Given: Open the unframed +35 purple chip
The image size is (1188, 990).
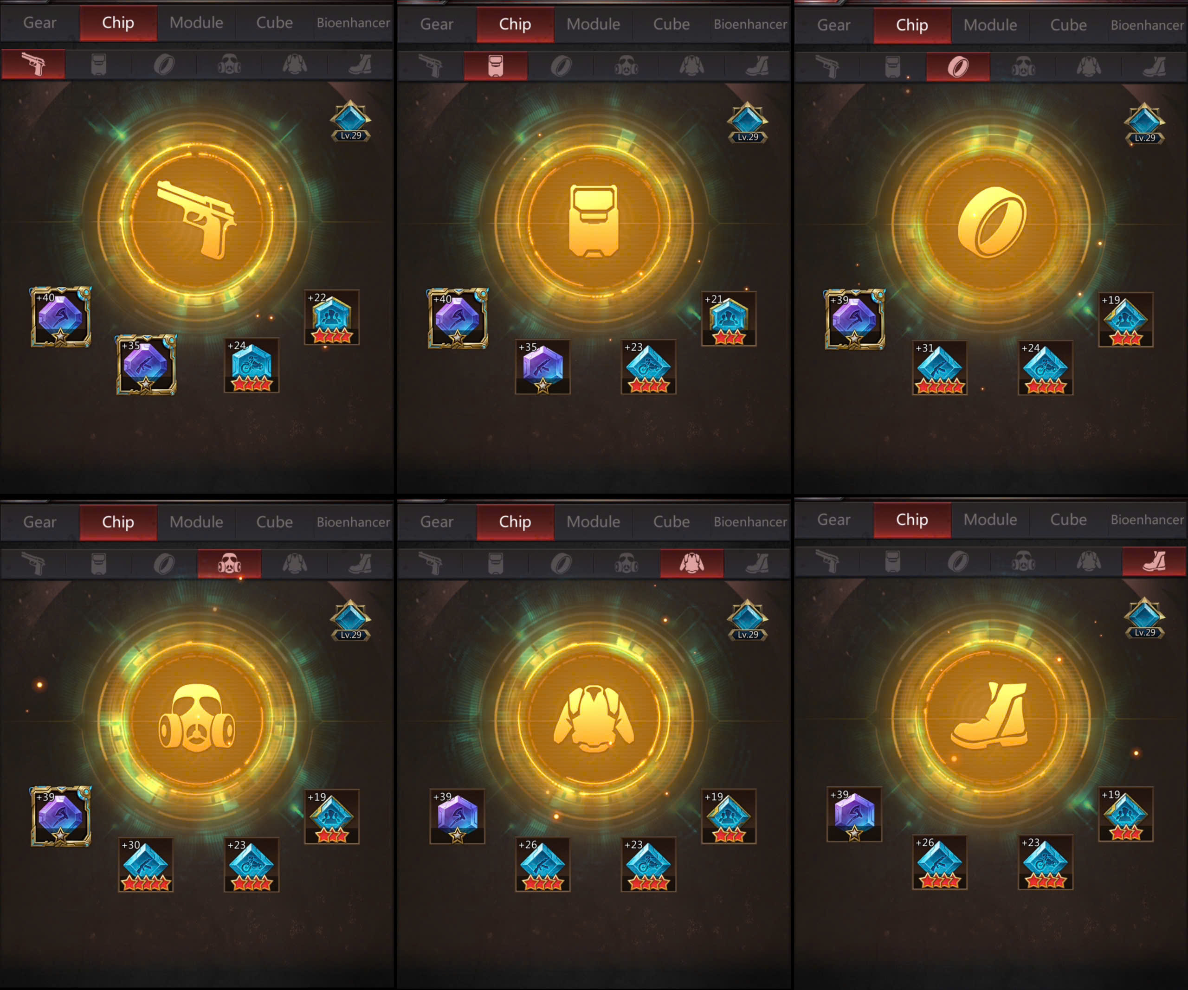Looking at the screenshot, I should click(542, 367).
